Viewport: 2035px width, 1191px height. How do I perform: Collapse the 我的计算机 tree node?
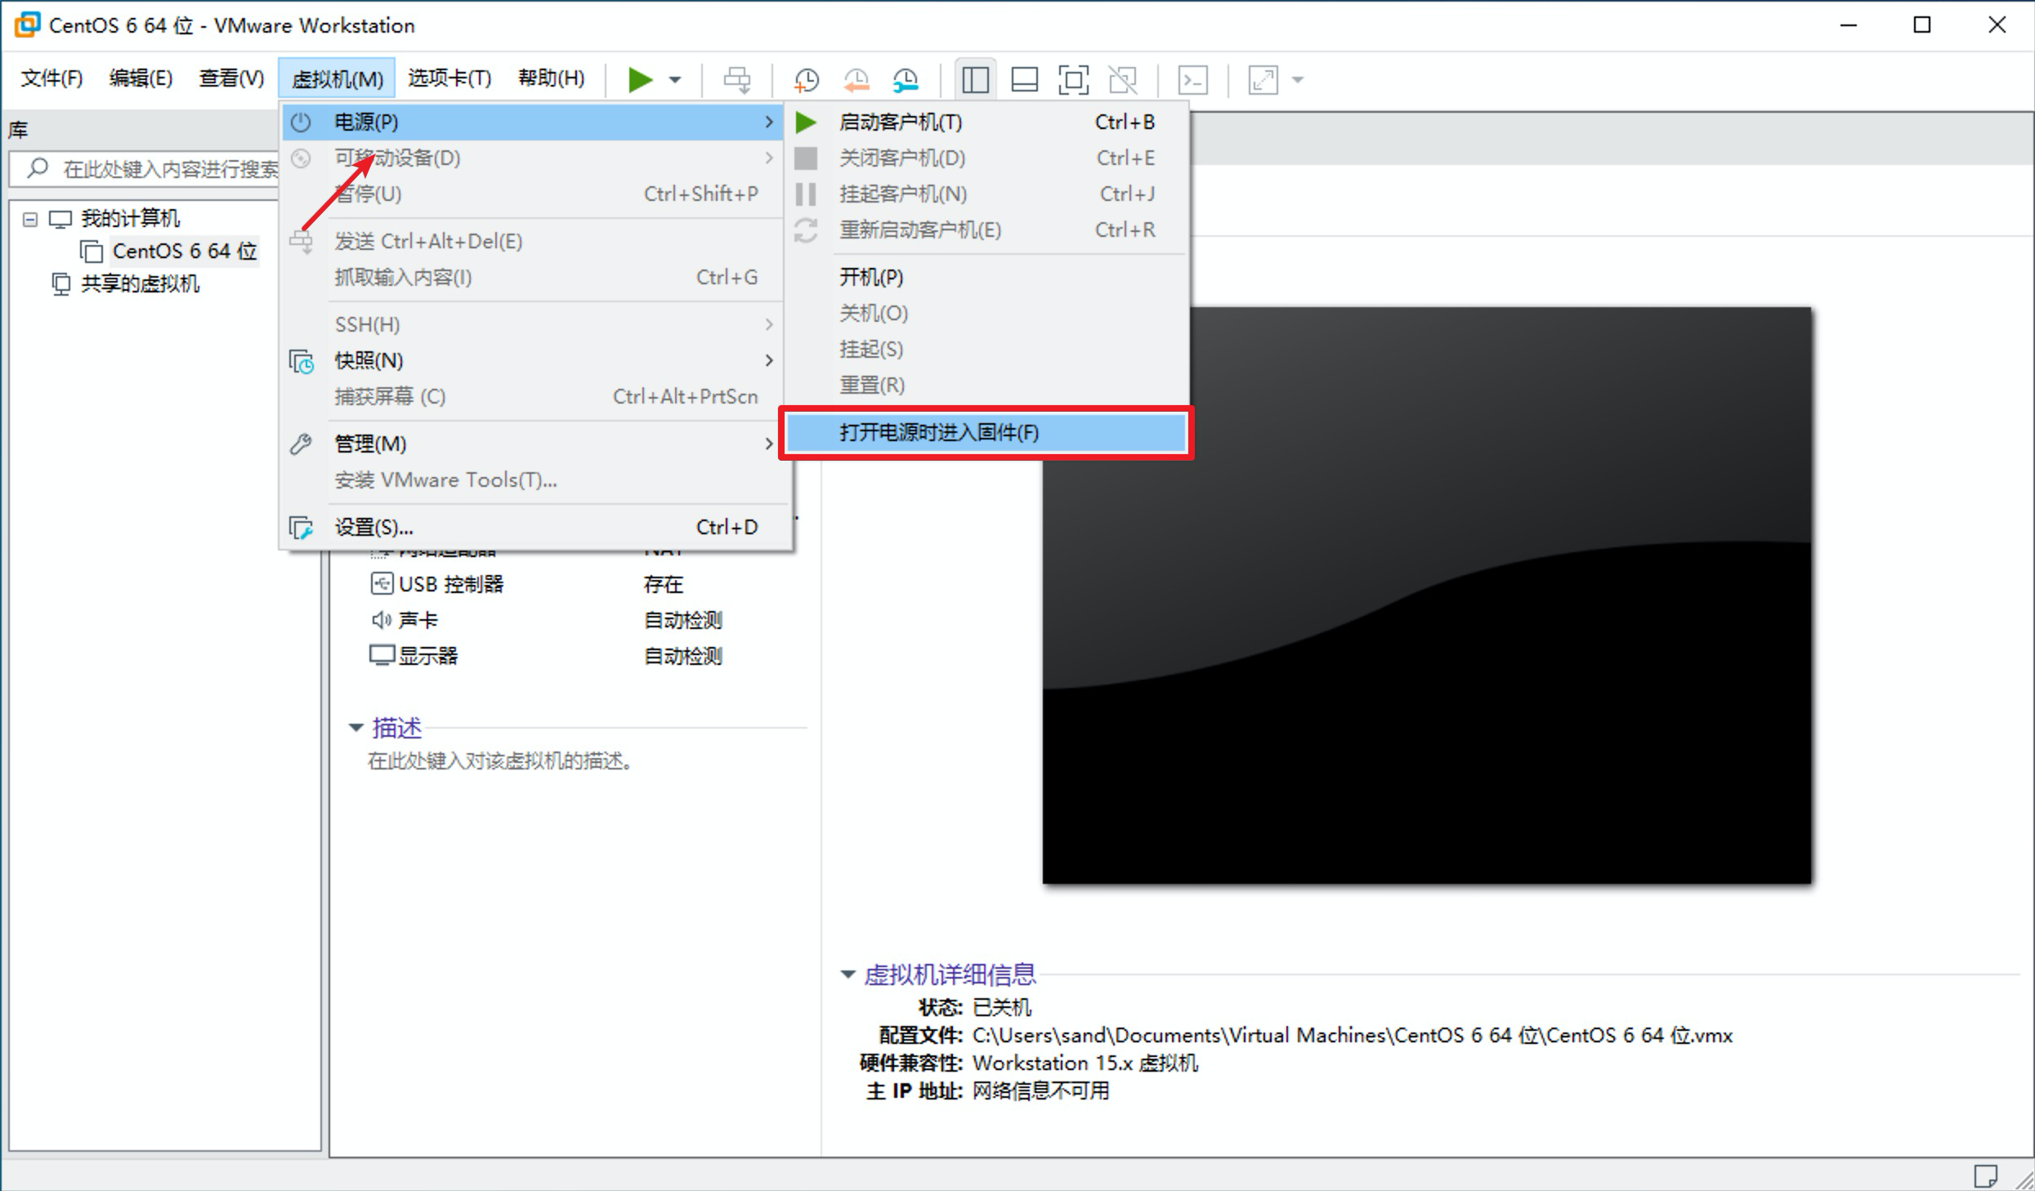[x=30, y=219]
